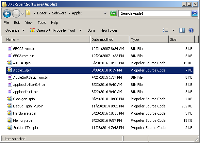Click the Debug_1pinTV.spin file icon
This screenshot has height=143, width=200.
[x=9, y=106]
